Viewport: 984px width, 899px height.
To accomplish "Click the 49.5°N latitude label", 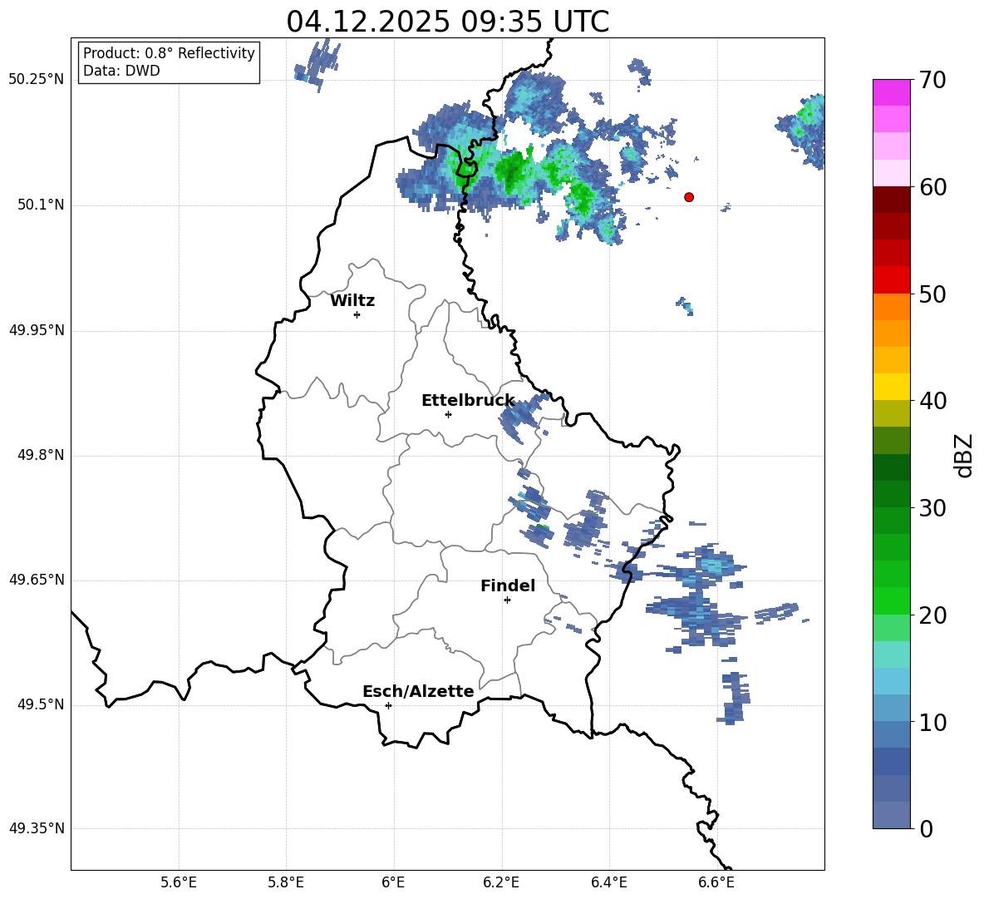I will pos(41,704).
